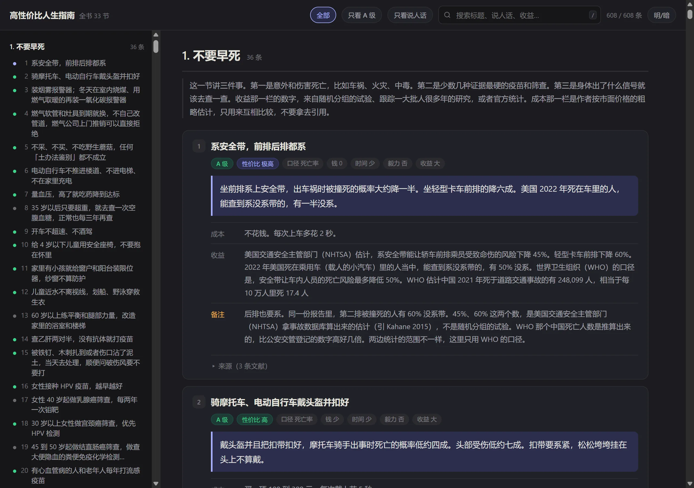Jump to item 13 60 岁以上练平衡

tap(77, 320)
